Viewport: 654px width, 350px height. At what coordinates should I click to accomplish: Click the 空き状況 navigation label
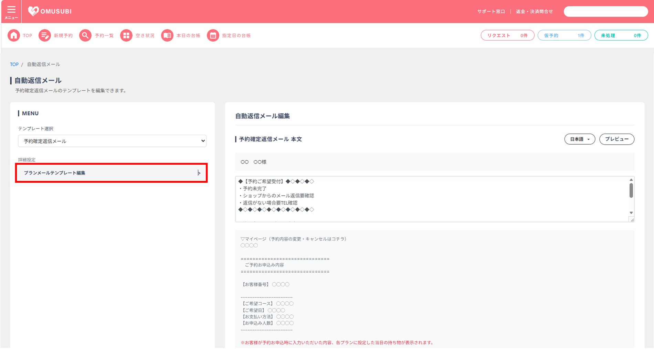pyautogui.click(x=145, y=36)
